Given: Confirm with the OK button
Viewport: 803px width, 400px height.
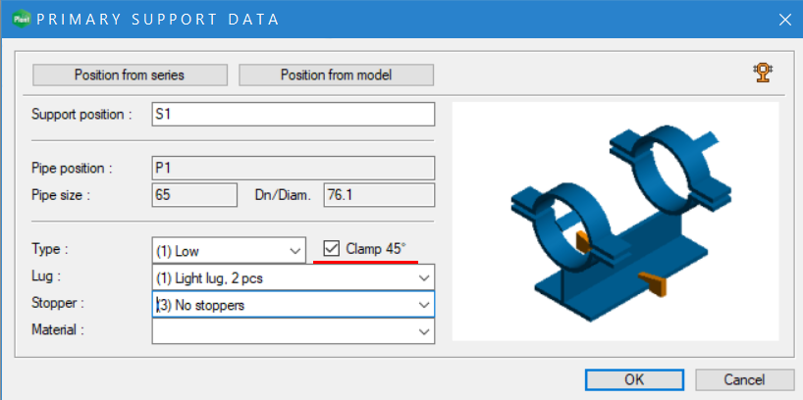Looking at the screenshot, I should [634, 379].
